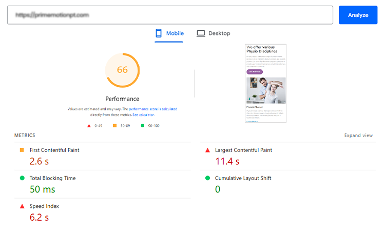This screenshot has height=231, width=385.
Task: Open the page screenshot thumbnail
Action: [x=266, y=83]
